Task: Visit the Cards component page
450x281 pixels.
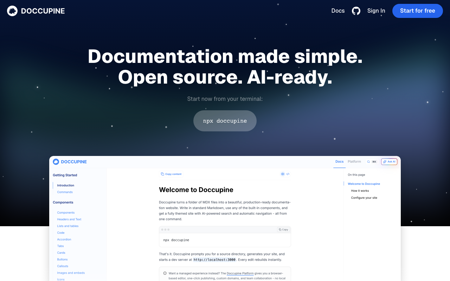Action: pyautogui.click(x=61, y=253)
